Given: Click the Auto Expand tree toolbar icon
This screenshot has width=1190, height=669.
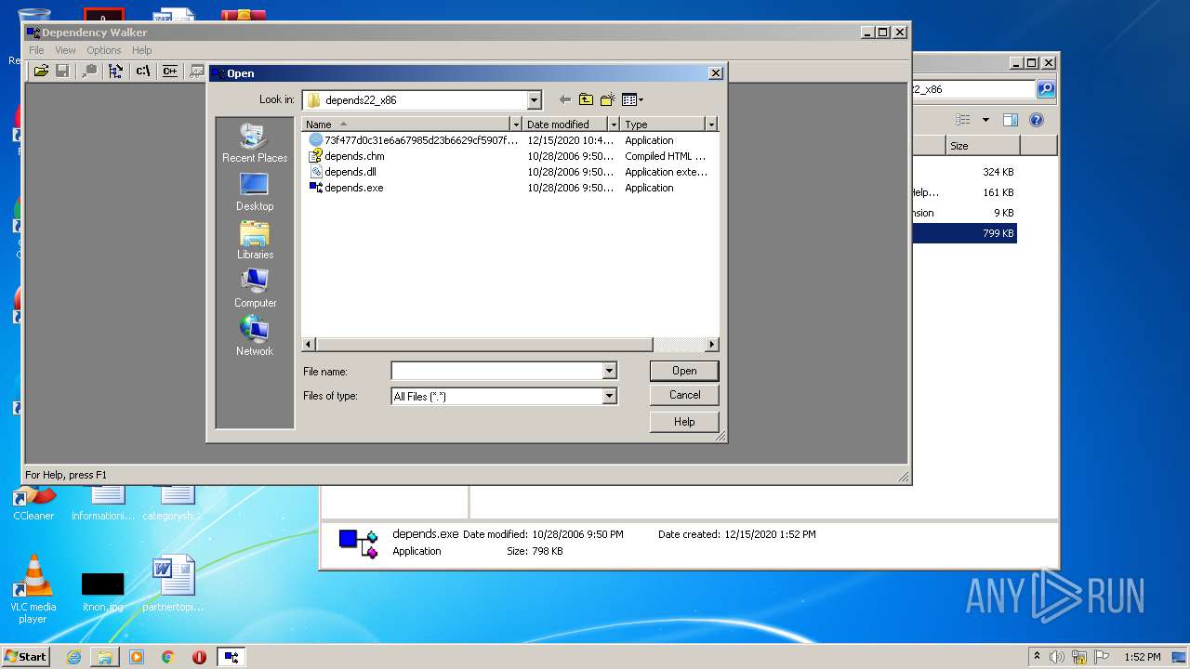Looking at the screenshot, I should 116,71.
